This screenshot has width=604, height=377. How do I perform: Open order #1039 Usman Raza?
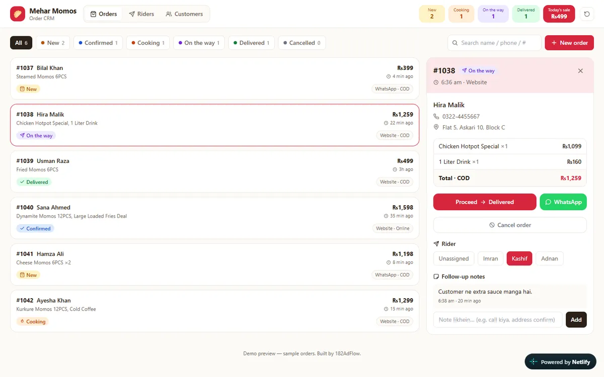(x=214, y=172)
